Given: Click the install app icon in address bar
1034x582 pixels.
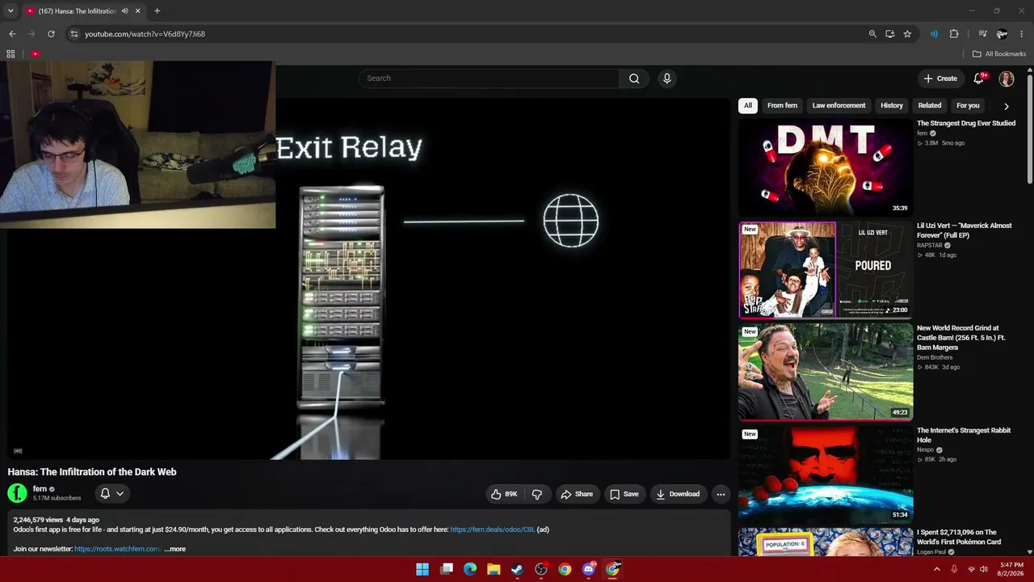Looking at the screenshot, I should click(890, 34).
